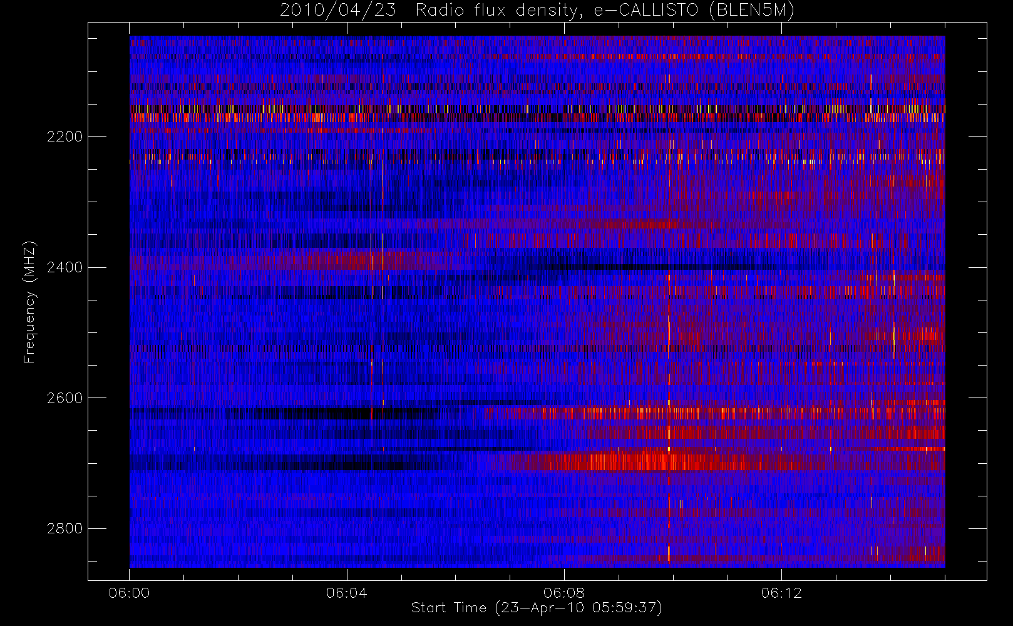
Task: Select the '2800' frequency axis label
Action: click(x=64, y=529)
